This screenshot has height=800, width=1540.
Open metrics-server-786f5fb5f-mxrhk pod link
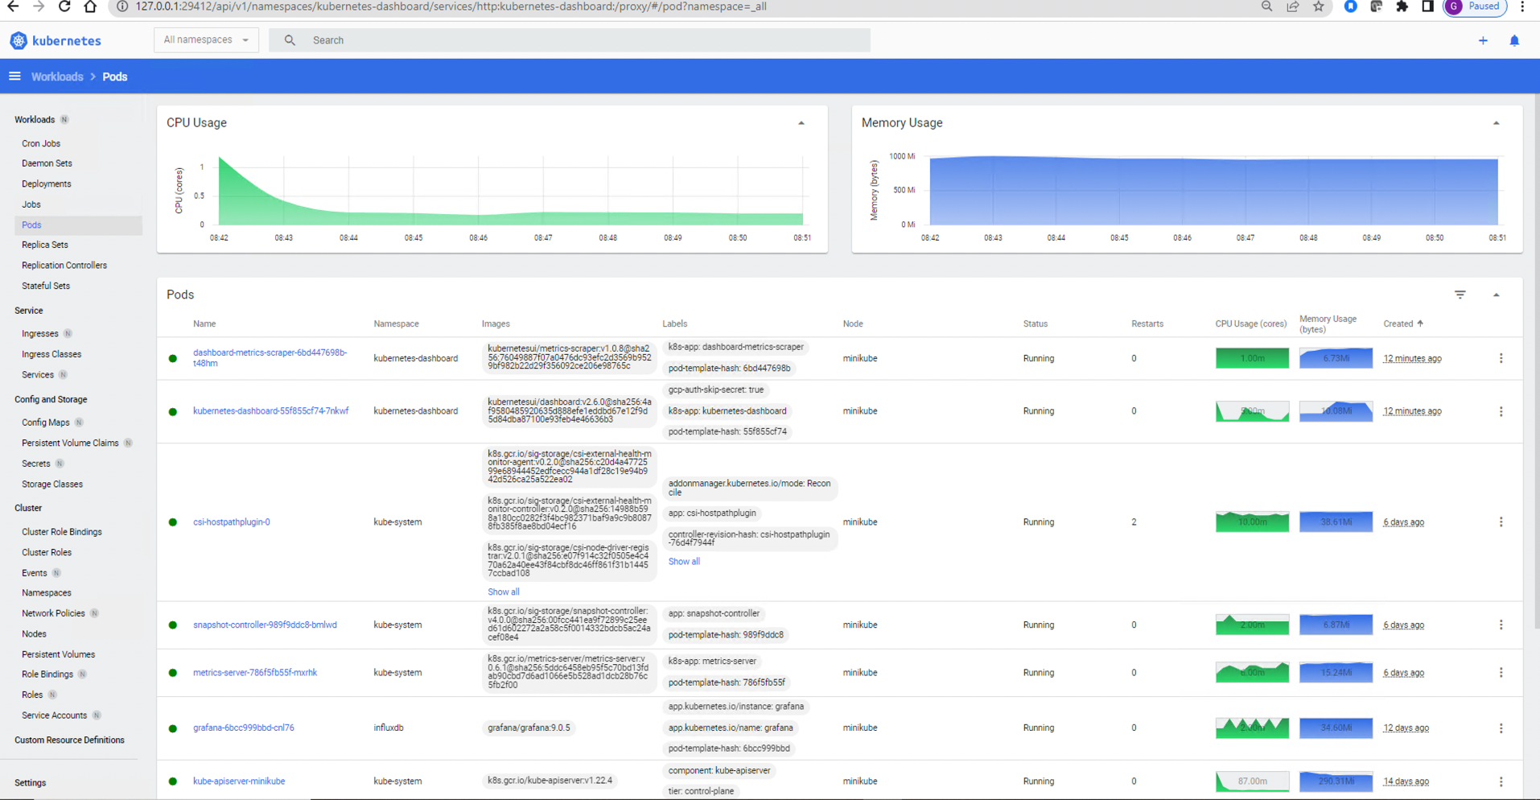pos(255,673)
